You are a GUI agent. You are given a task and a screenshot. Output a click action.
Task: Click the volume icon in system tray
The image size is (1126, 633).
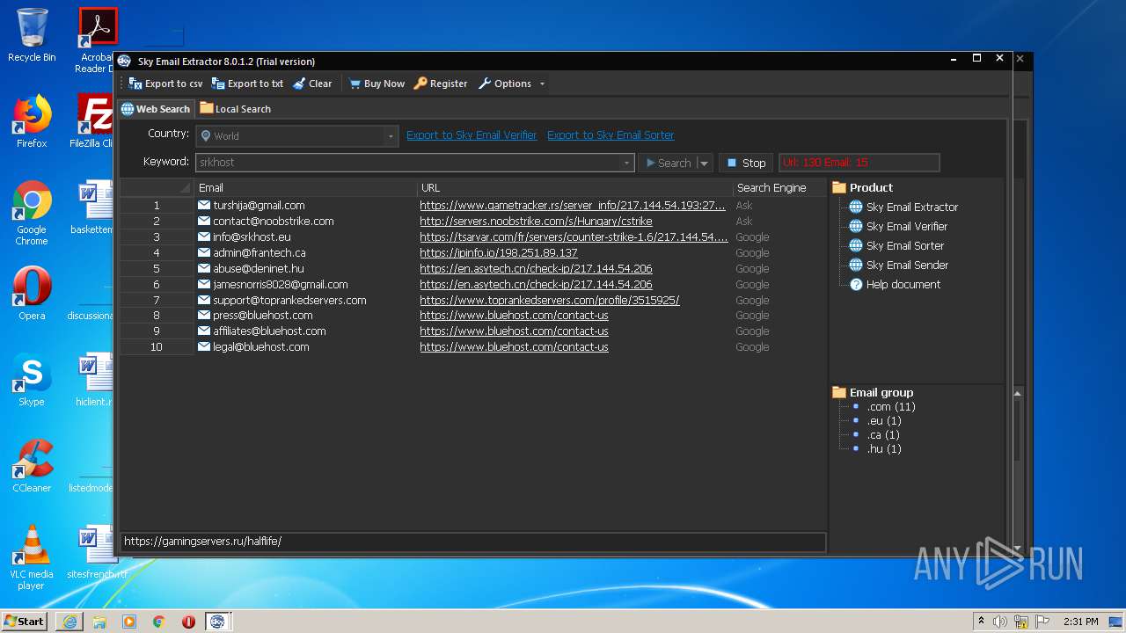(x=1000, y=622)
